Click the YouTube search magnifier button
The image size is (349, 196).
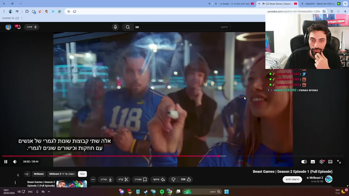coord(128,27)
